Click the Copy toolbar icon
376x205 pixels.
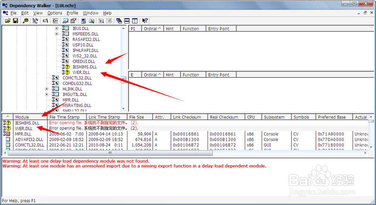point(26,21)
